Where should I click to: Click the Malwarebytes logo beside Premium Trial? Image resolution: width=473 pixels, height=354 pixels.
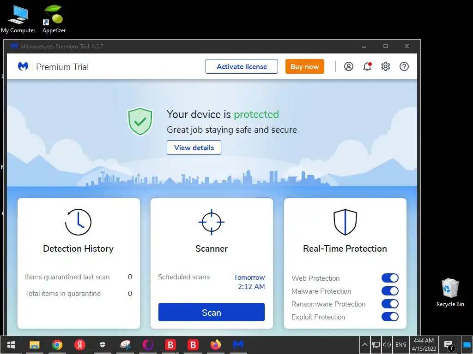23,66
